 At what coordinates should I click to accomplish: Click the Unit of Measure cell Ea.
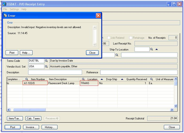161,83
